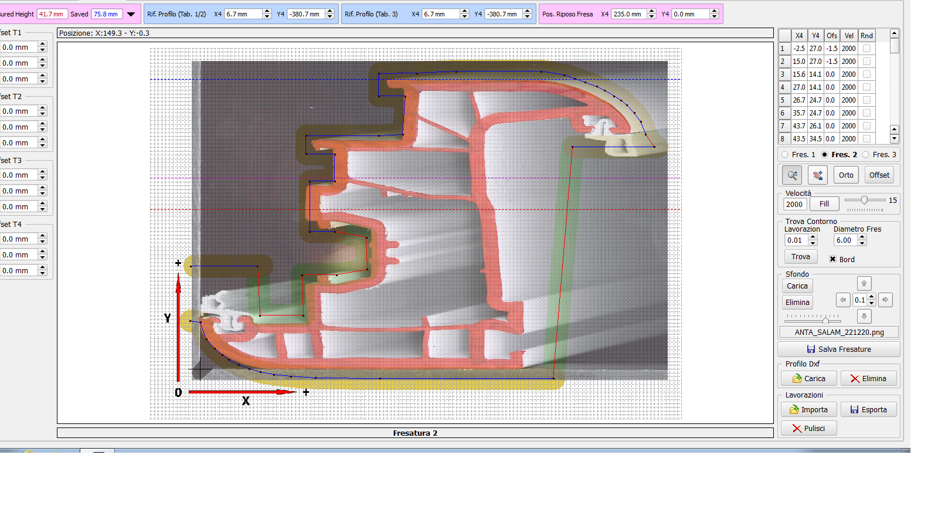Click the Trova contour button
The width and height of the screenshot is (938, 509).
800,257
